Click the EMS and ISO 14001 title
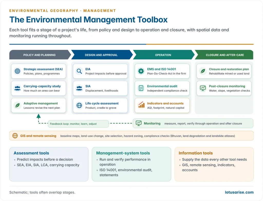Image resolution: width=263 pixels, height=201 pixels. click(x=162, y=69)
